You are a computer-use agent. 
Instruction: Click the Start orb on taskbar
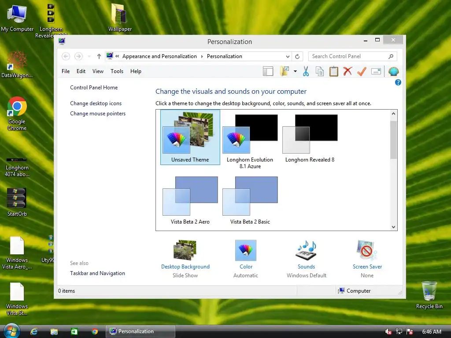[11, 331]
